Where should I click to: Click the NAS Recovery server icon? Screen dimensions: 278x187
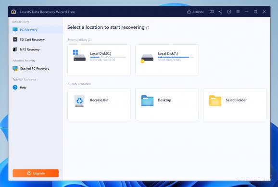(15, 50)
